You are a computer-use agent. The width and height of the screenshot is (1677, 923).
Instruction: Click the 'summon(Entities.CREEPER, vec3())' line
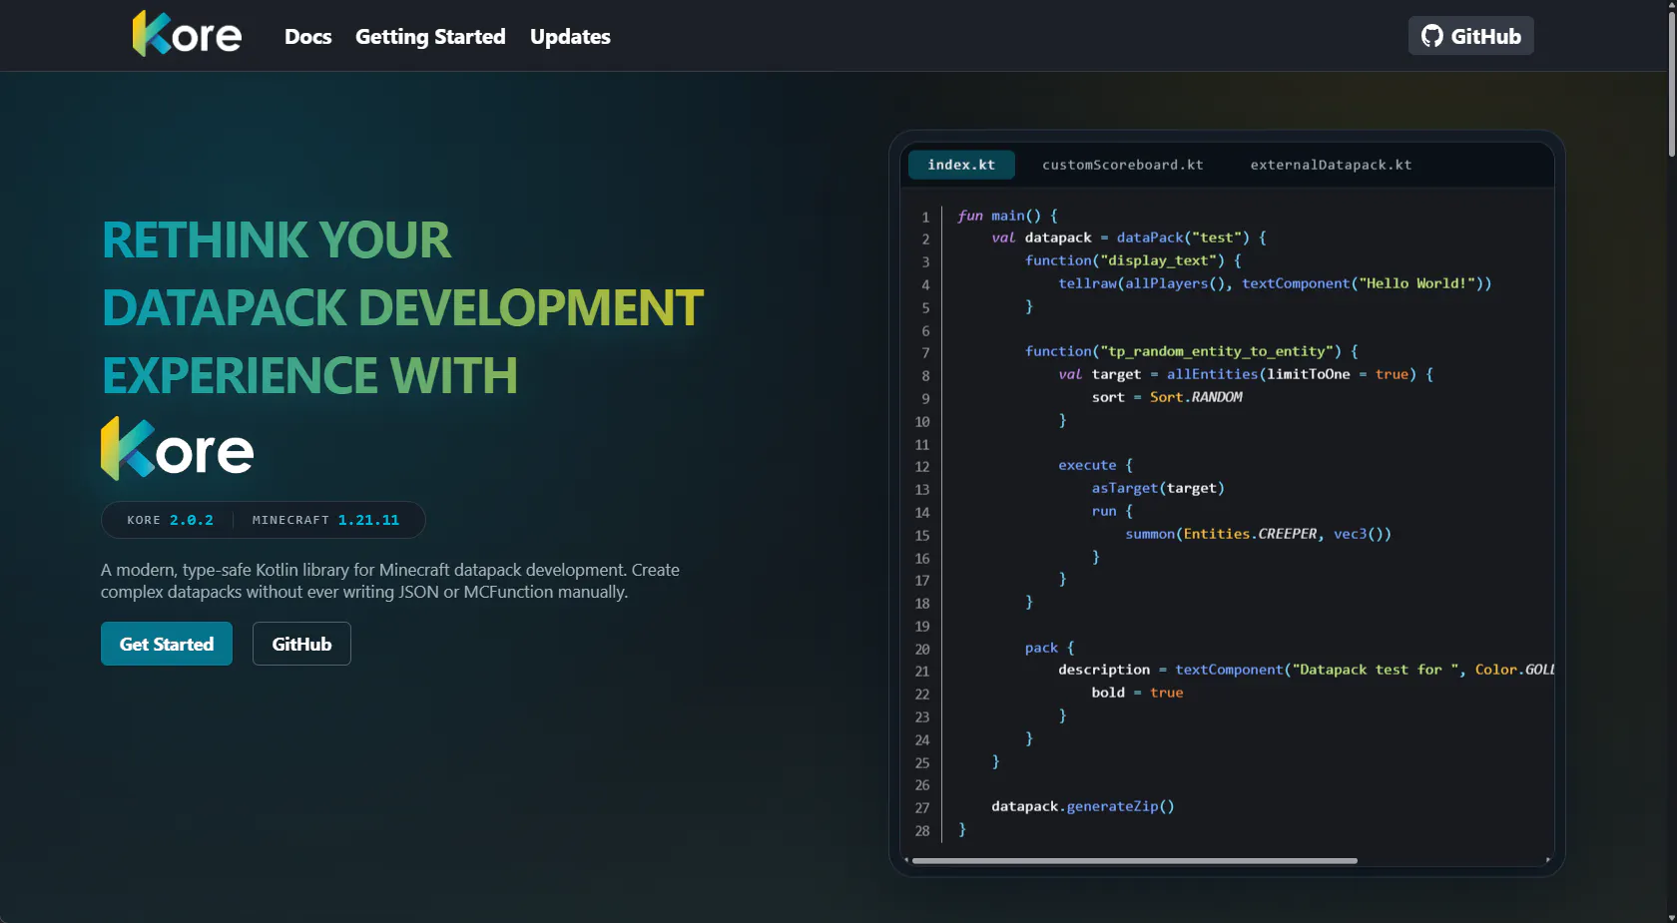(1258, 534)
